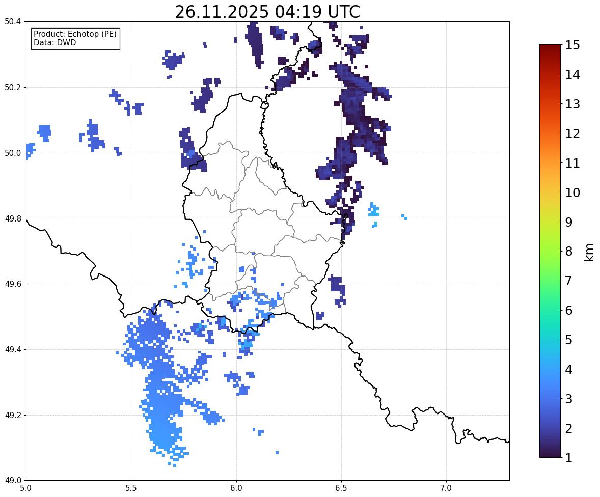The height and width of the screenshot is (497, 600).
Task: Click the Product: Echotop (PE) label
Action: (75, 34)
